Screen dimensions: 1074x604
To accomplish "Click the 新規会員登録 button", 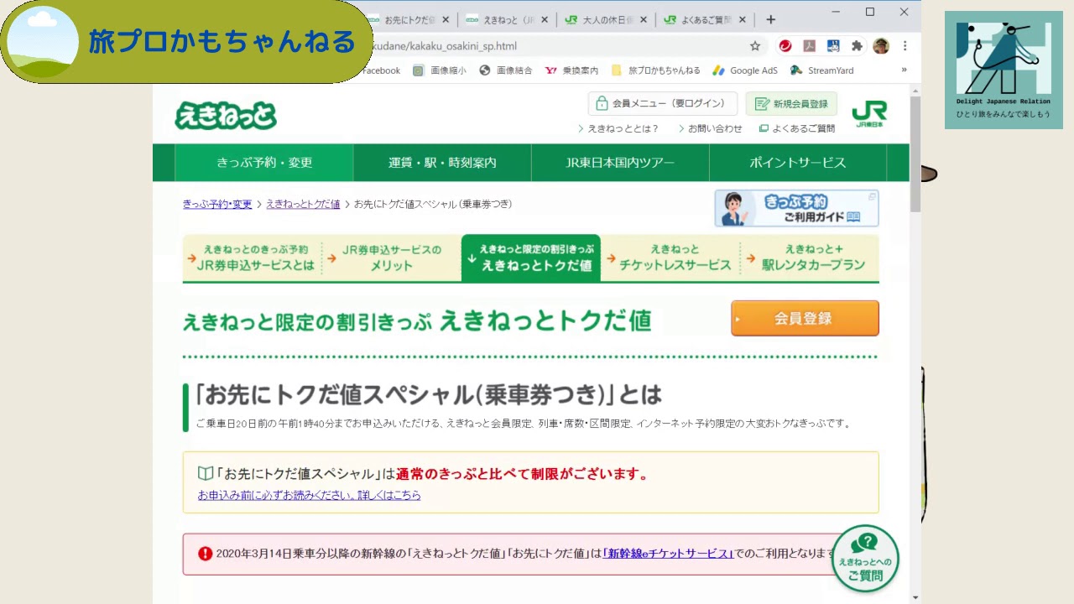I will [x=791, y=104].
